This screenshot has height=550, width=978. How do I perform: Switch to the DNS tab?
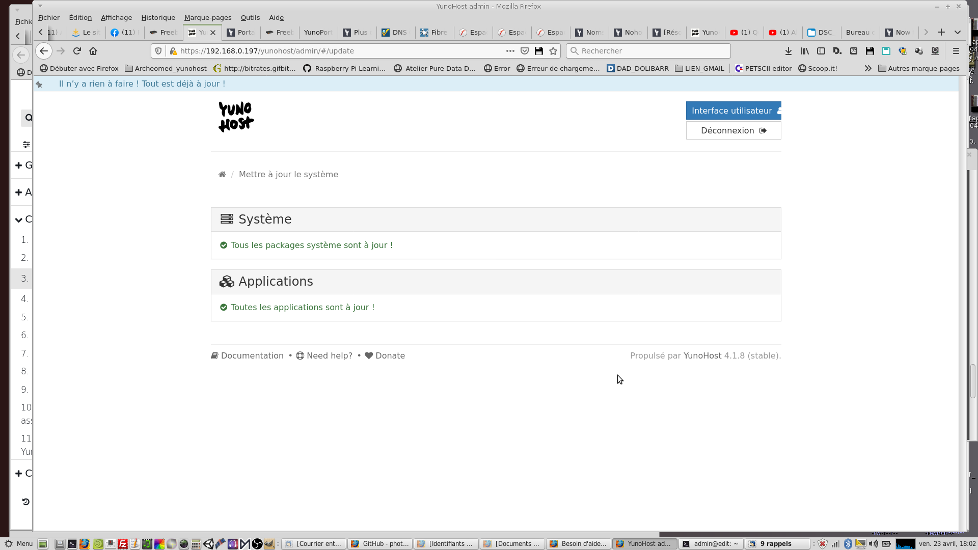point(395,32)
